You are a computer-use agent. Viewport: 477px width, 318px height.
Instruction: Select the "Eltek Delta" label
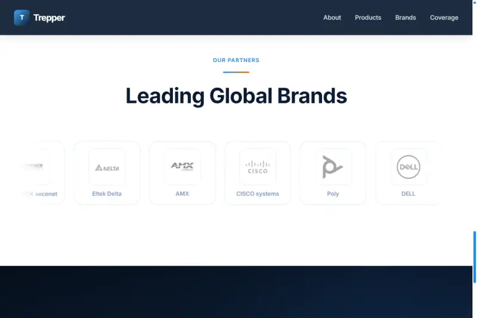pos(107,194)
